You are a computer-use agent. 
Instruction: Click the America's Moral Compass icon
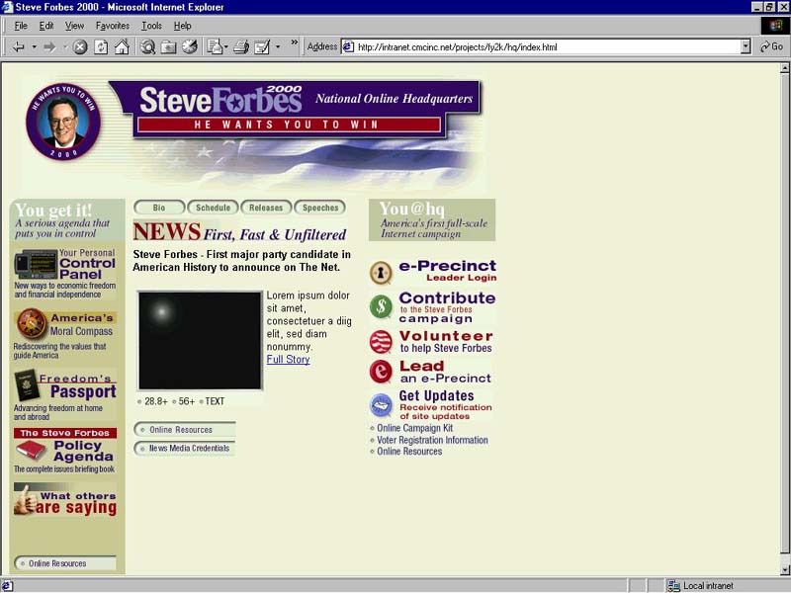pos(32,323)
